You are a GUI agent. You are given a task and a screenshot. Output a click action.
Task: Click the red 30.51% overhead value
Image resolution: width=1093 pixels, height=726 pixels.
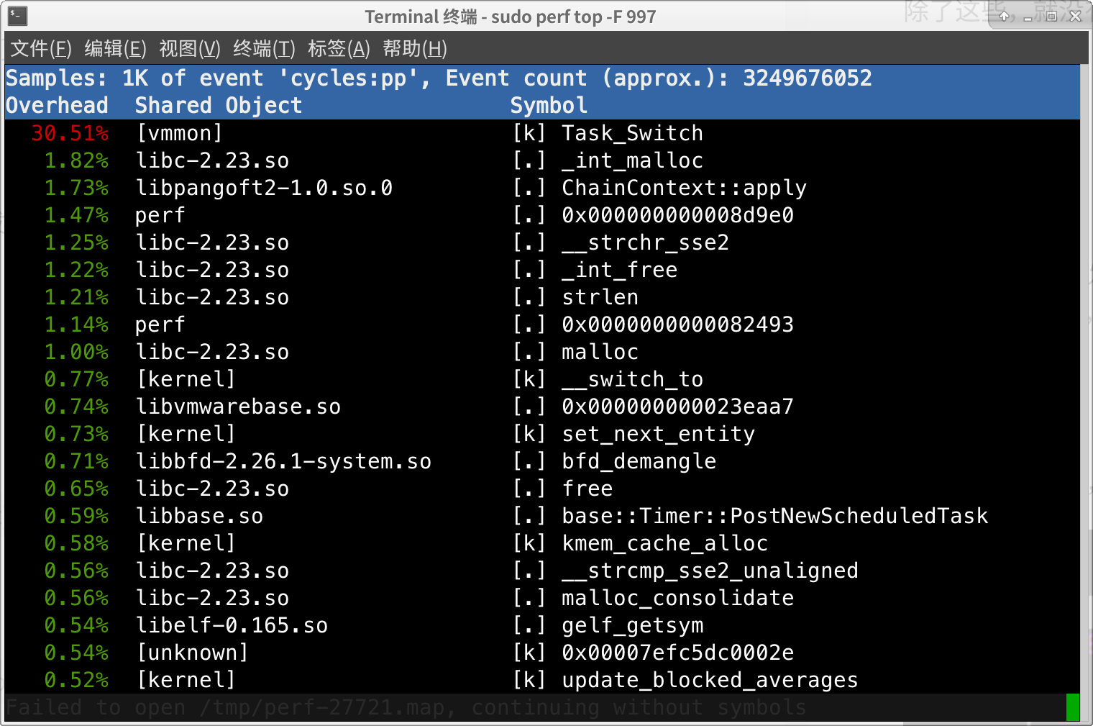[x=70, y=132]
